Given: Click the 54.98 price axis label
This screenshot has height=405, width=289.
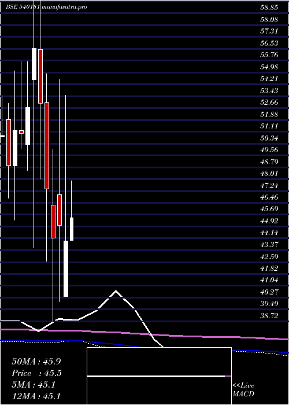Looking at the screenshot, I should coord(269,67).
